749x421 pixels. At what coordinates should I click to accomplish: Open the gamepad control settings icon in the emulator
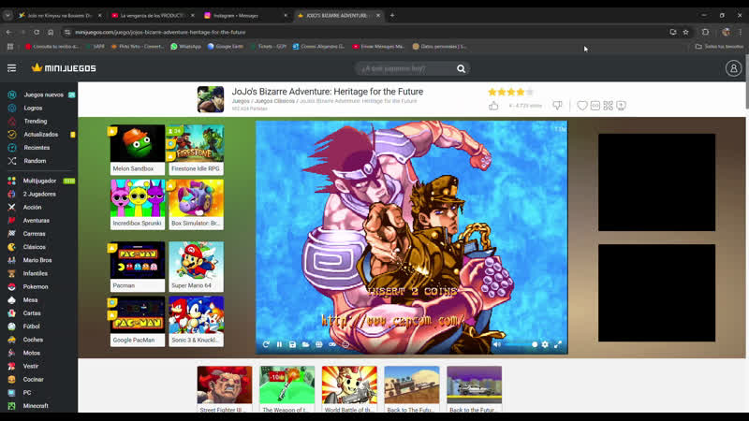click(x=332, y=344)
